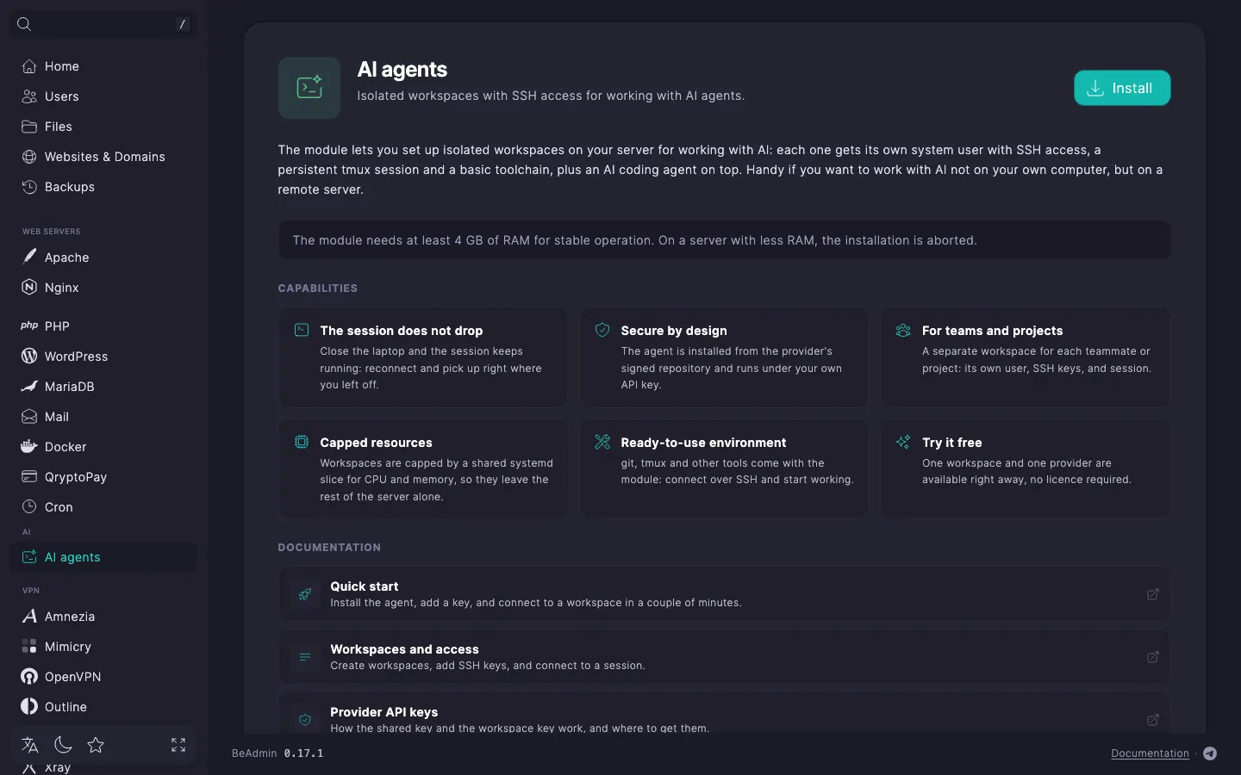Click the Secure by design card
This screenshot has height=775, width=1241.
coord(724,357)
